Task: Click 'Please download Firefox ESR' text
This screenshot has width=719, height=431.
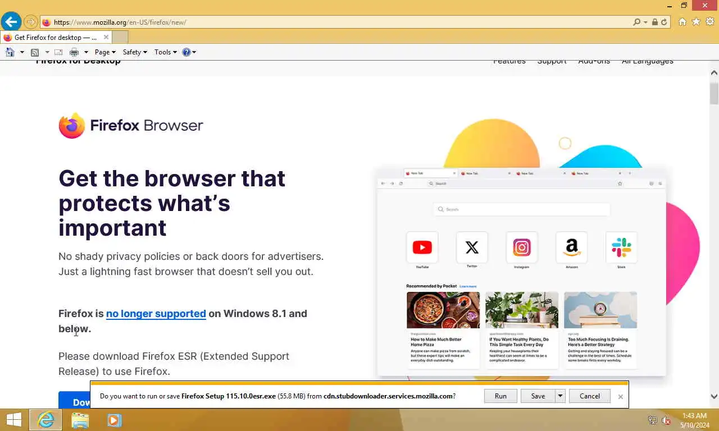Action: (x=174, y=364)
